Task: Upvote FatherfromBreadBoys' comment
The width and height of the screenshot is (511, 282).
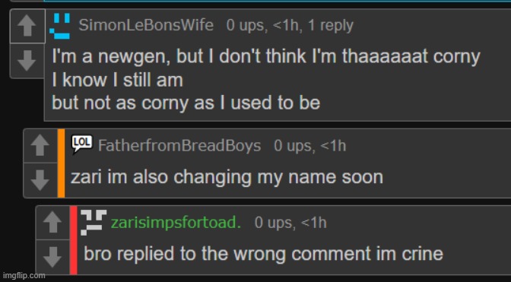Action: point(40,146)
